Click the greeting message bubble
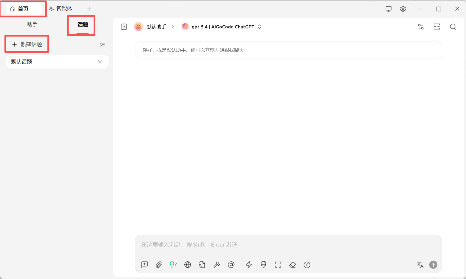Viewport: 466px width, 279px height. (288, 50)
